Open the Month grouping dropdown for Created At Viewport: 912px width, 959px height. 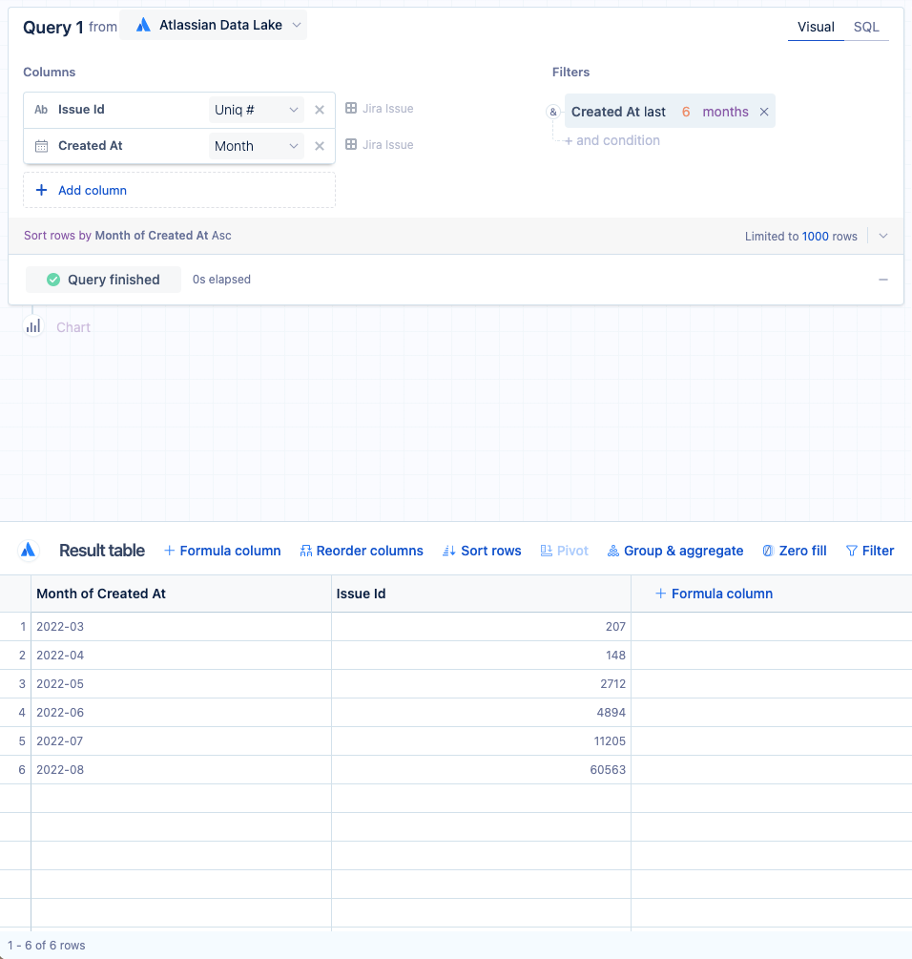coord(256,146)
